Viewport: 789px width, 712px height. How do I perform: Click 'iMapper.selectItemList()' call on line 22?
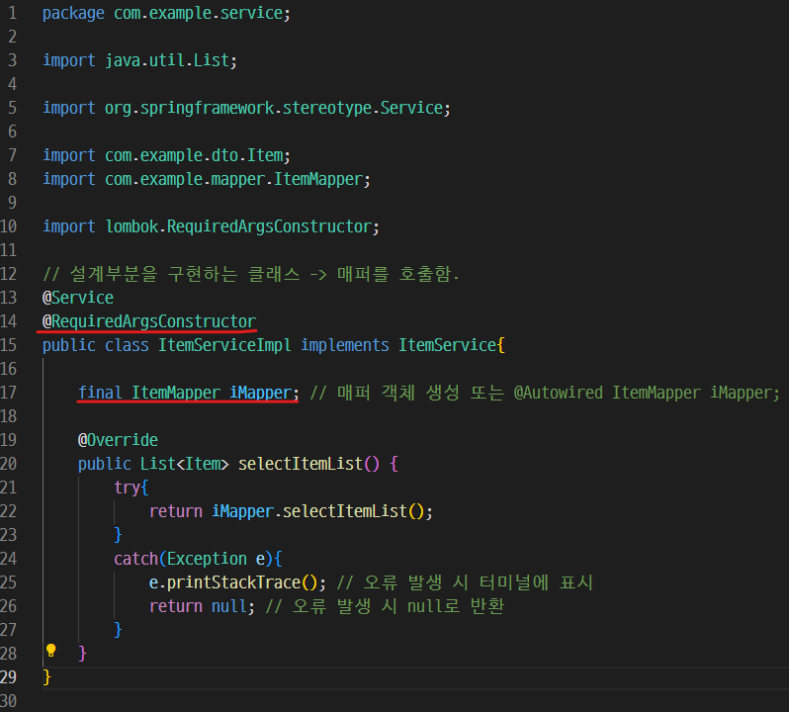point(318,511)
